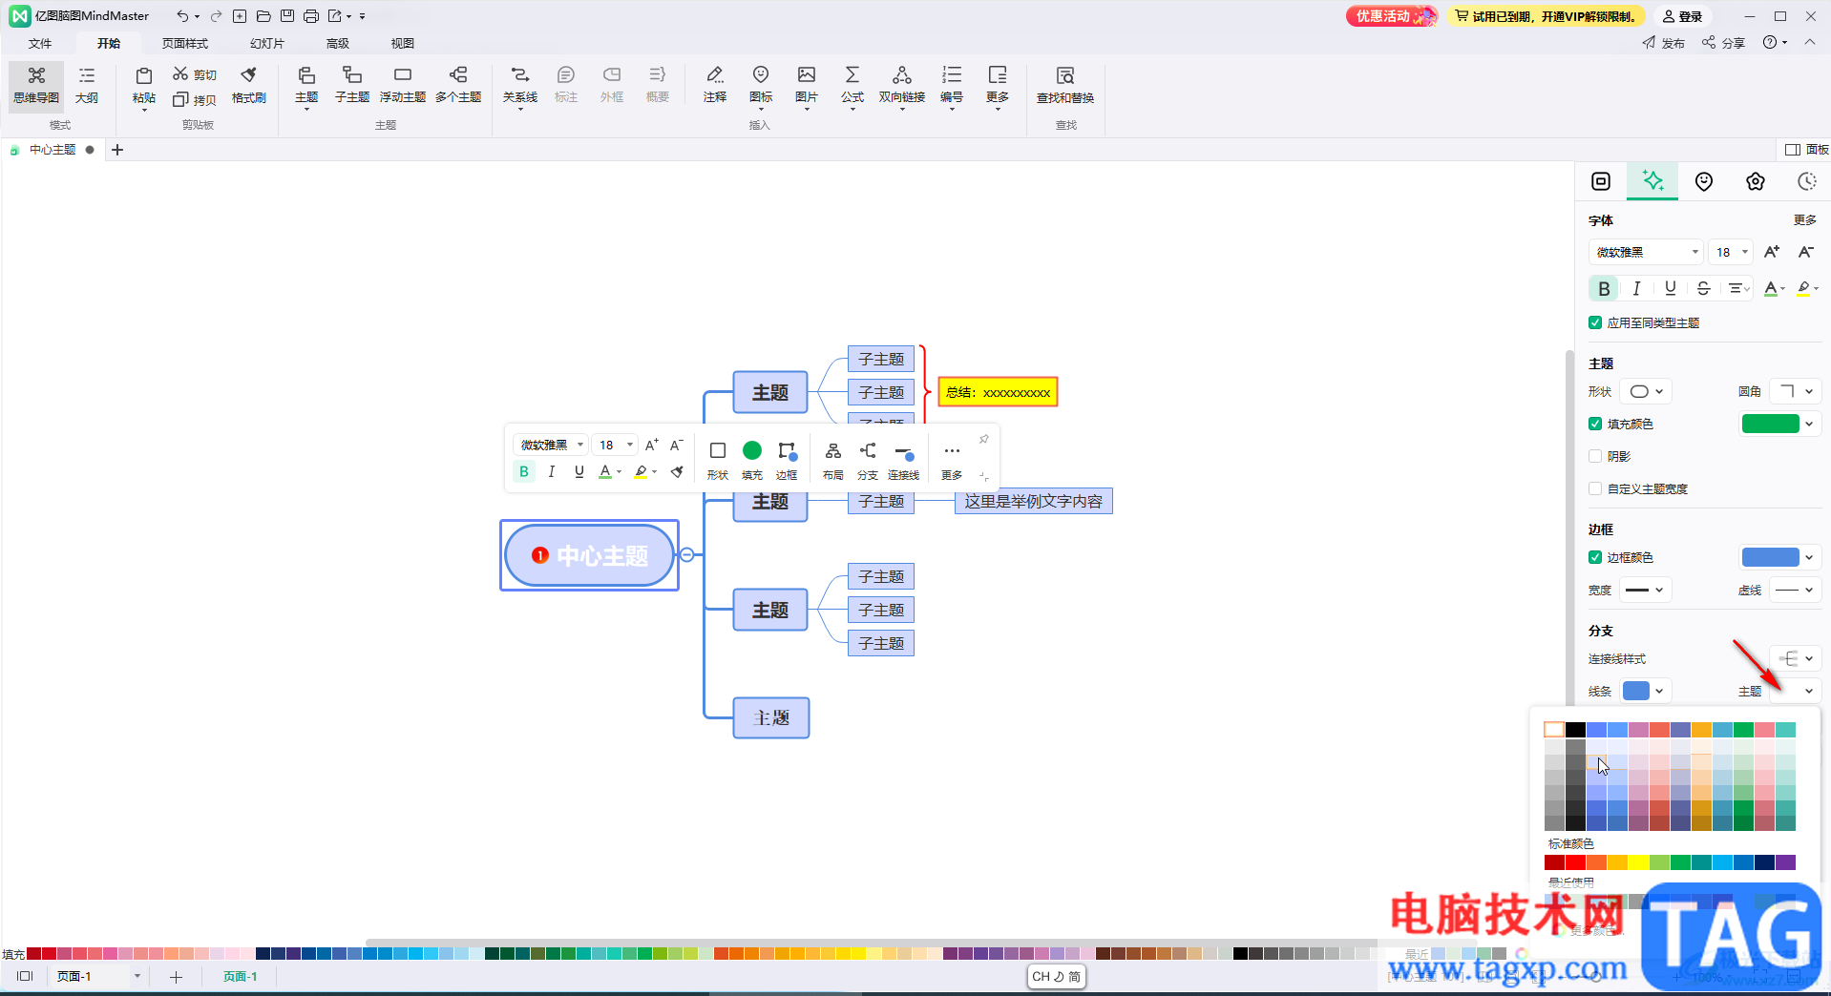Screen dimensions: 1831x996
Task: Insert a bidirectional link
Action: tap(902, 85)
